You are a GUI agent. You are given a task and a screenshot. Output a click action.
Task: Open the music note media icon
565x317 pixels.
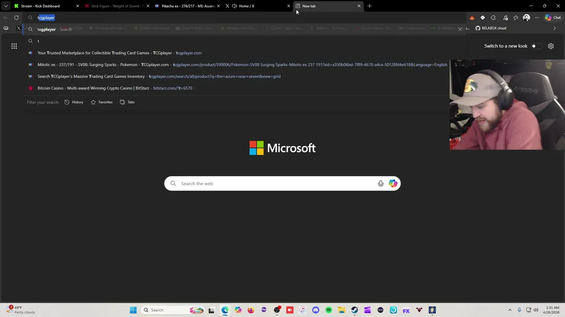505,18
